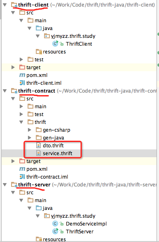Screen dimensions: 159x242
Task: Select pom.xml under thrift-contract
Action: pos(37,169)
